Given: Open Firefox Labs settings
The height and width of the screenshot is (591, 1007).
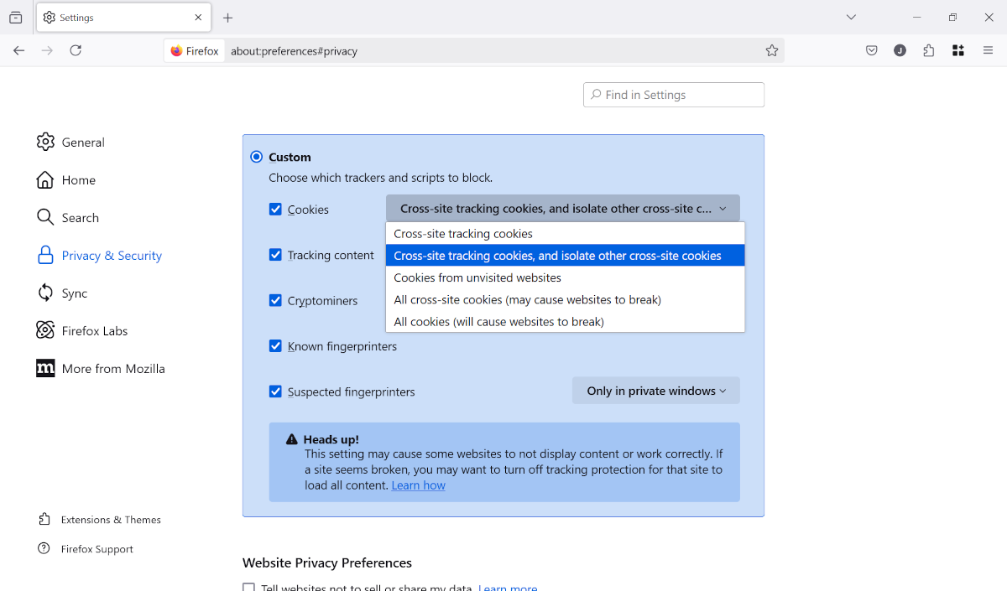Looking at the screenshot, I should (92, 330).
